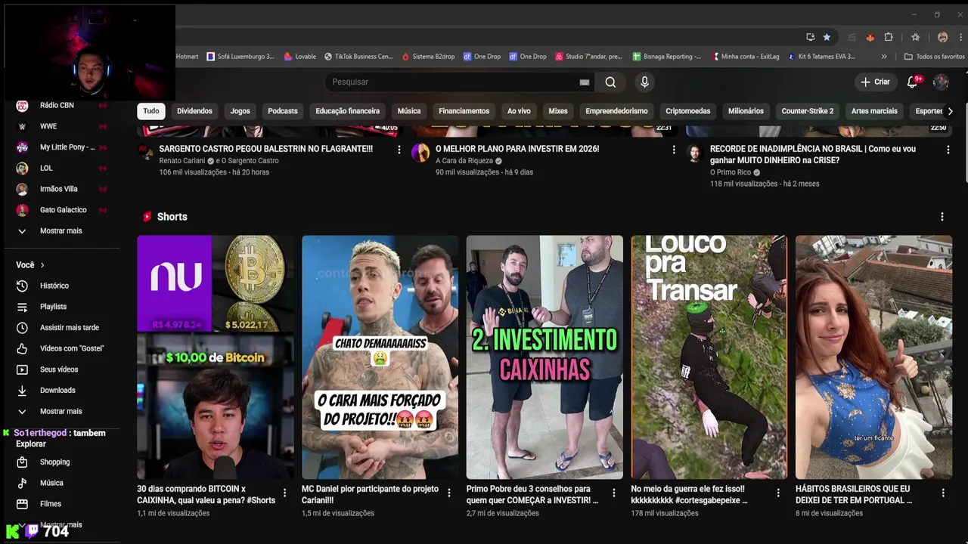Click the Pesquisar search field
This screenshot has height=544, width=968.
[x=451, y=82]
